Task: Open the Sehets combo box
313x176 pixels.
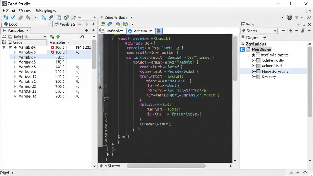Action: 259,31
